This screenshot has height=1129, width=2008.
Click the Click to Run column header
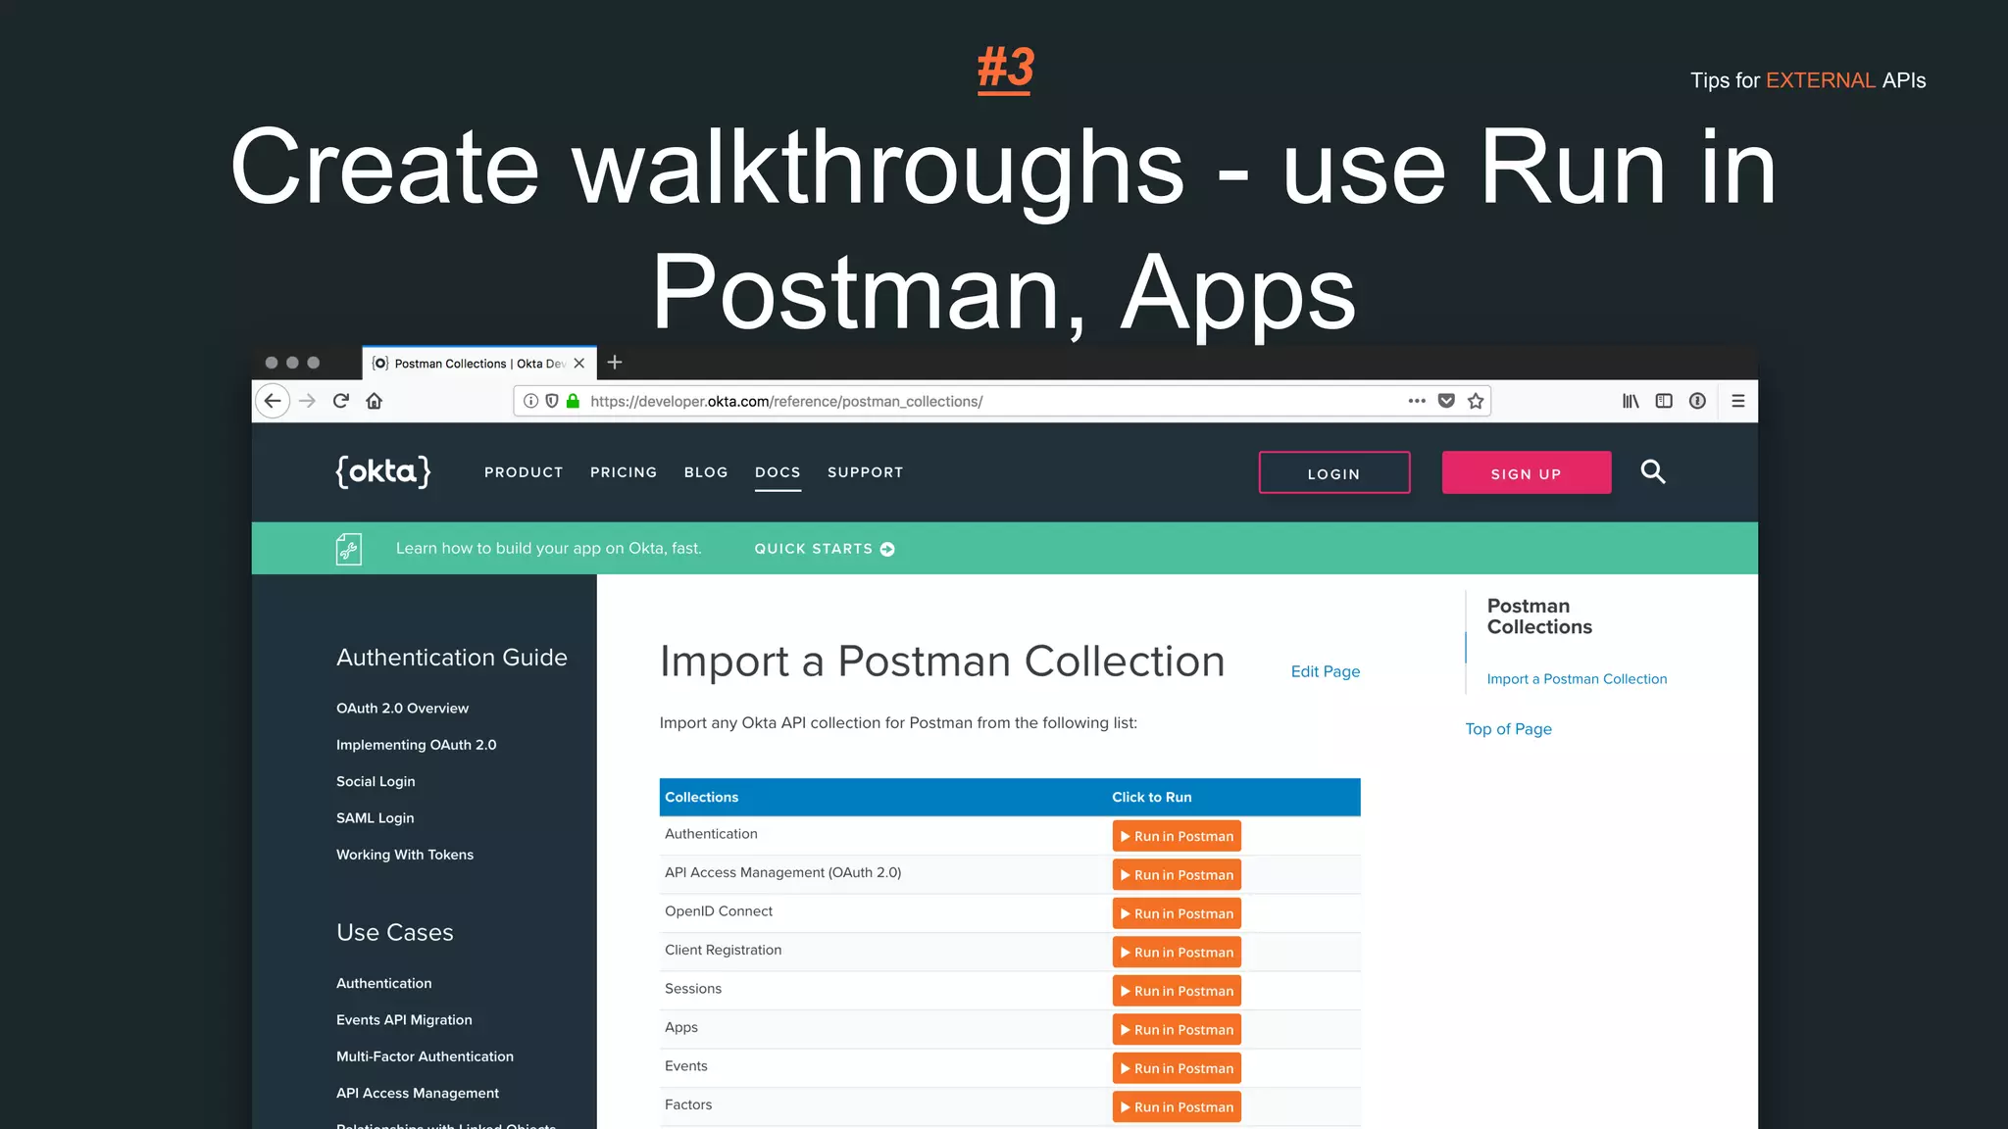pos(1151,798)
